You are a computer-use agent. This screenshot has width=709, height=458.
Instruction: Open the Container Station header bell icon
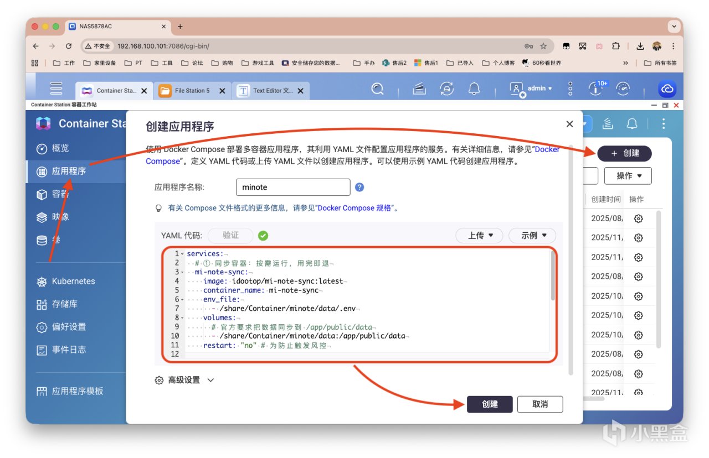click(x=632, y=123)
